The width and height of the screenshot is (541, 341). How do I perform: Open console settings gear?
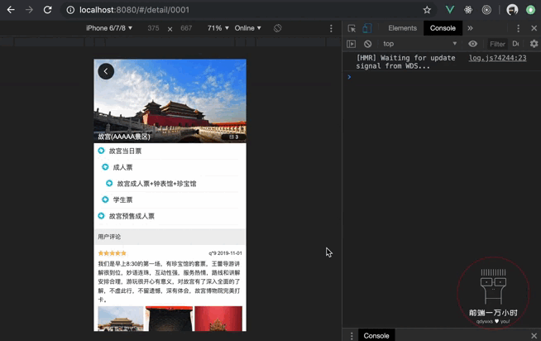534,44
